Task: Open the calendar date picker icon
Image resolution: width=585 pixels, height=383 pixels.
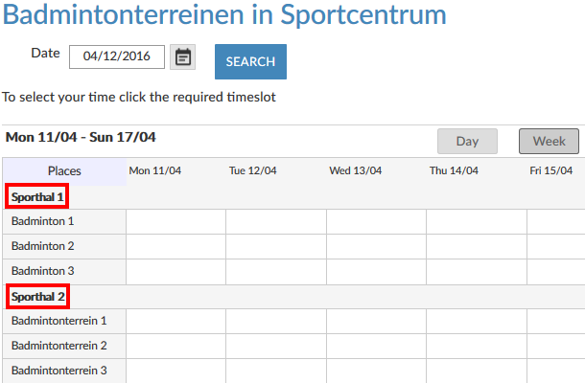Action: [183, 57]
